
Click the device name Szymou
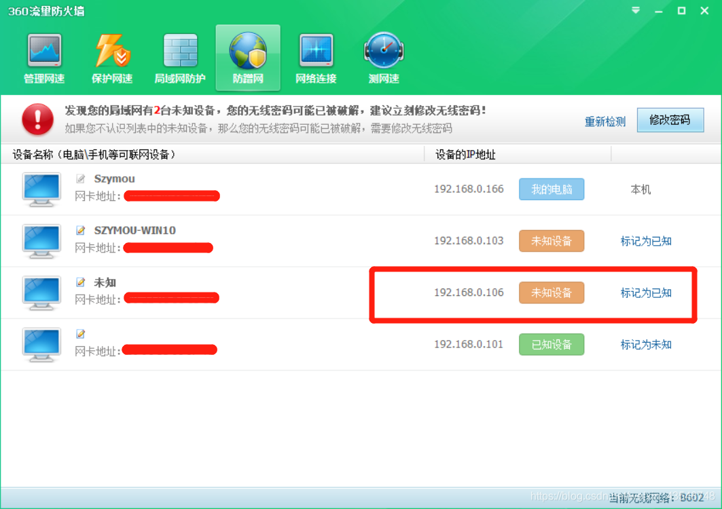(x=114, y=178)
